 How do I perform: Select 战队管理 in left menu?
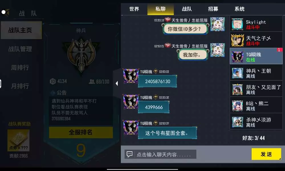(20, 49)
